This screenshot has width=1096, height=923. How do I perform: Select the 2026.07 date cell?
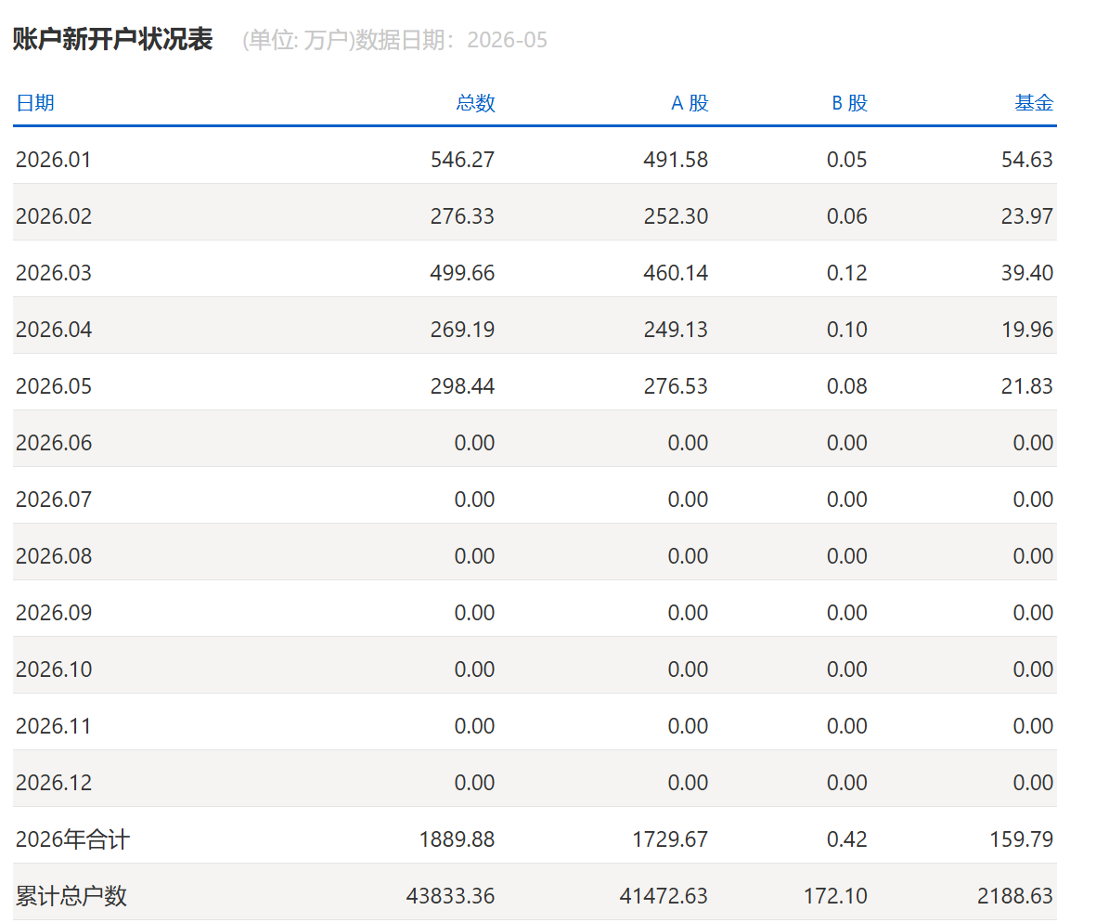coord(54,500)
